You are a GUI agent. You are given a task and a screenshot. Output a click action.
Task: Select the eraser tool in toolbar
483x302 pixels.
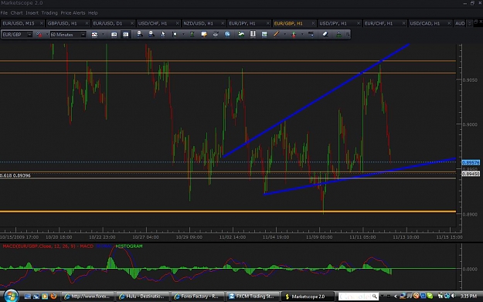click(325, 34)
